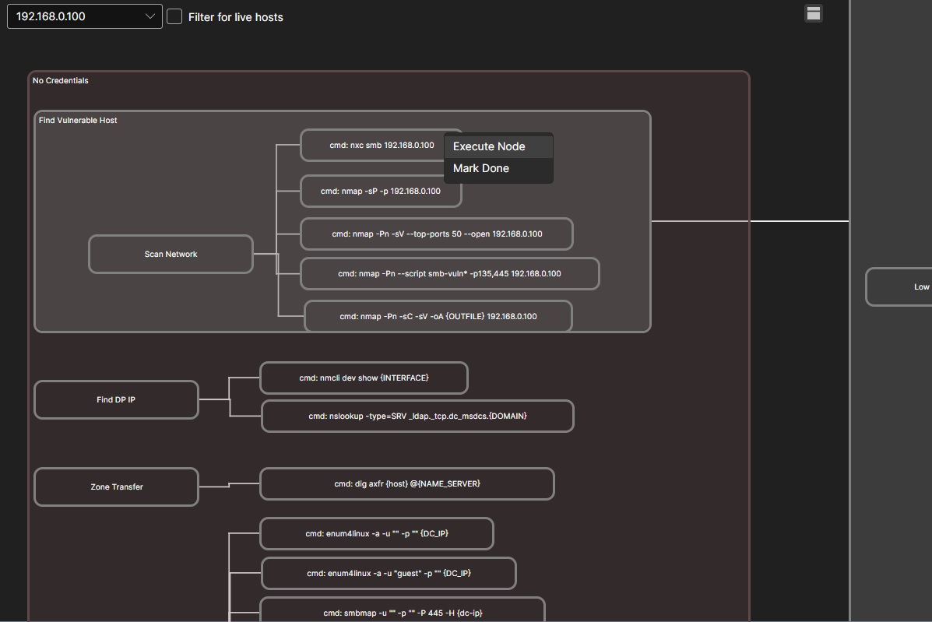
Task: Click the nmcli dev show command node
Action: (364, 378)
